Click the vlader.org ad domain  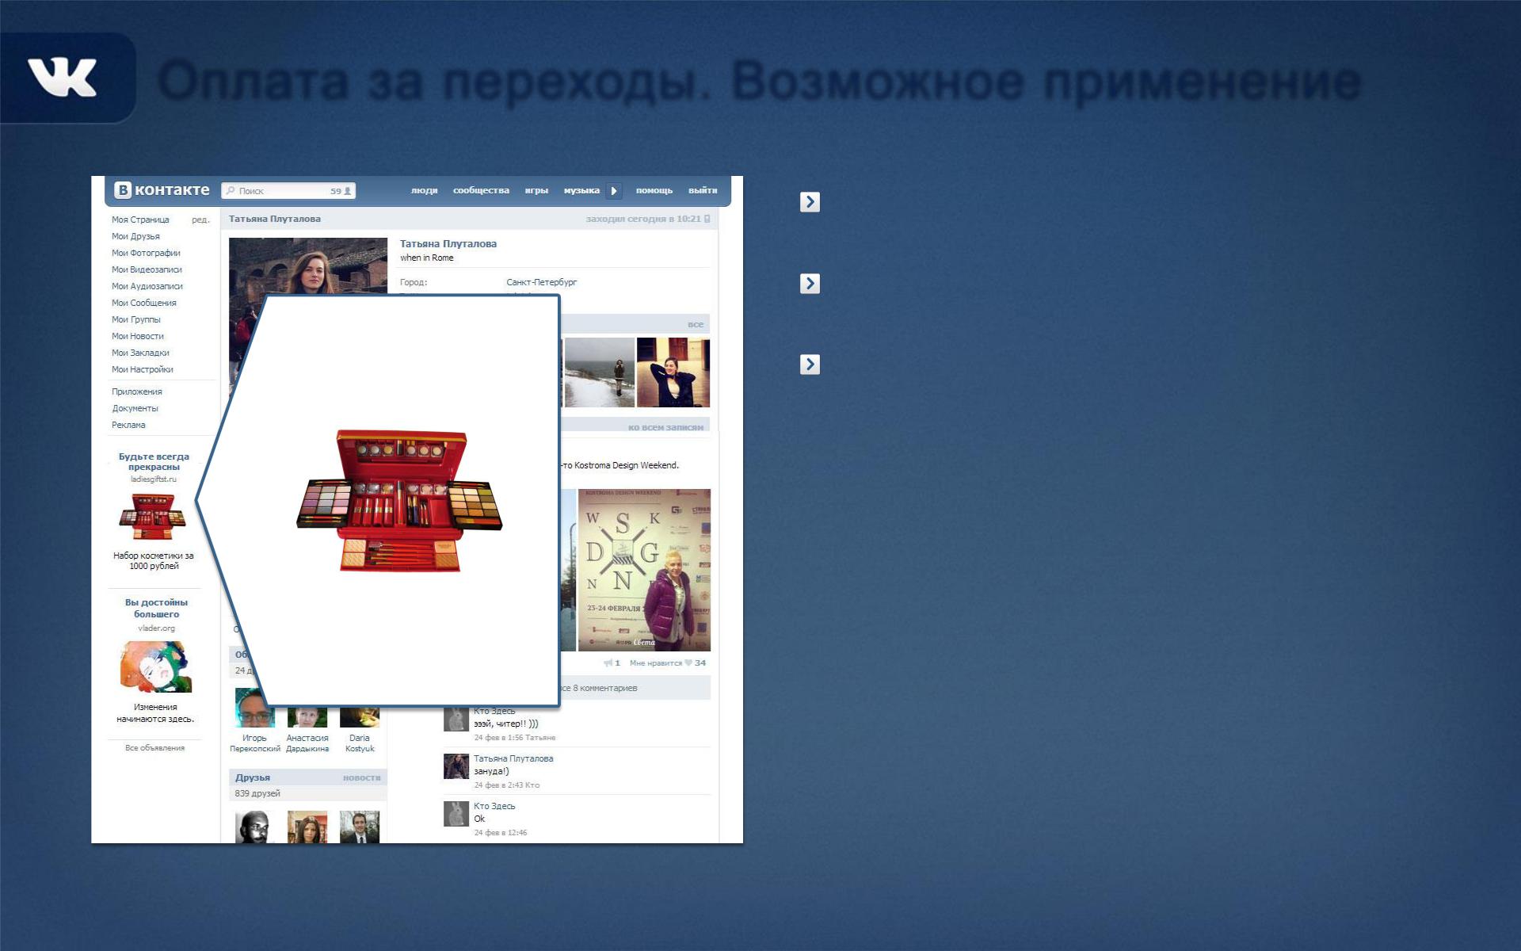tap(156, 628)
